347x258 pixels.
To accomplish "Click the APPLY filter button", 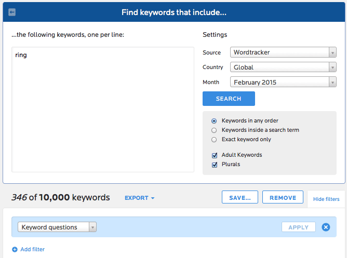I will [x=299, y=227].
